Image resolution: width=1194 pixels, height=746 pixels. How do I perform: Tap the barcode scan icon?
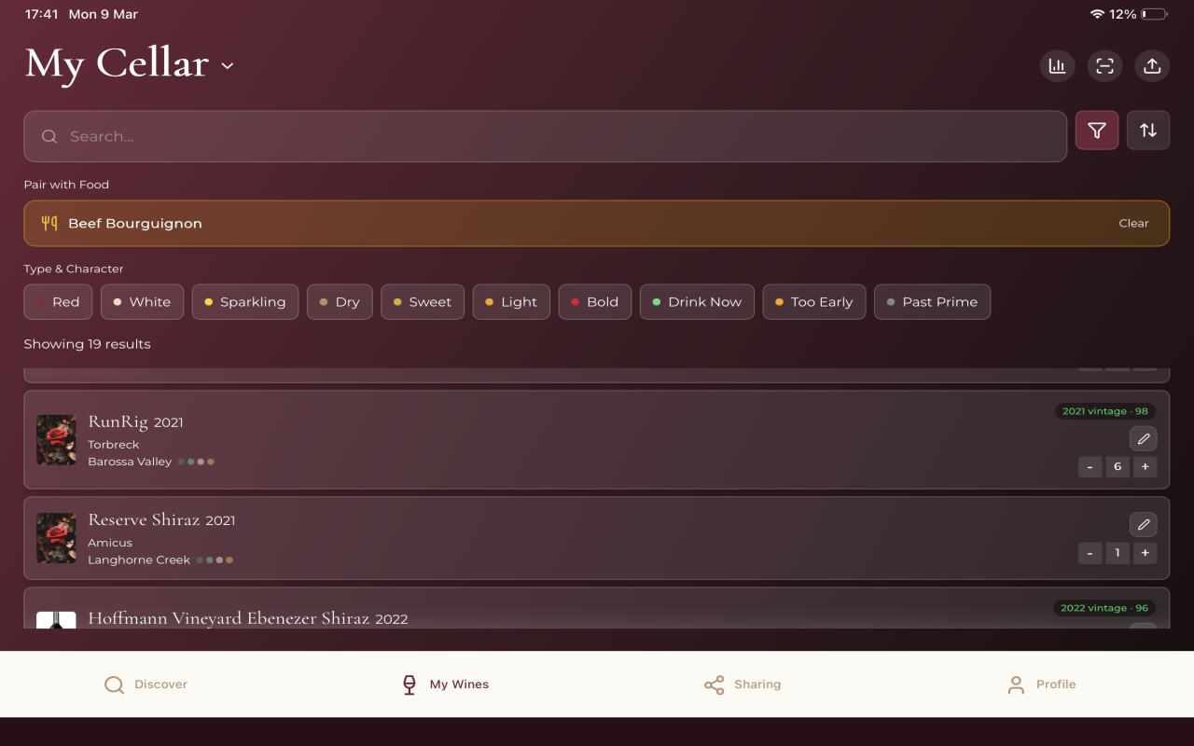1104,66
